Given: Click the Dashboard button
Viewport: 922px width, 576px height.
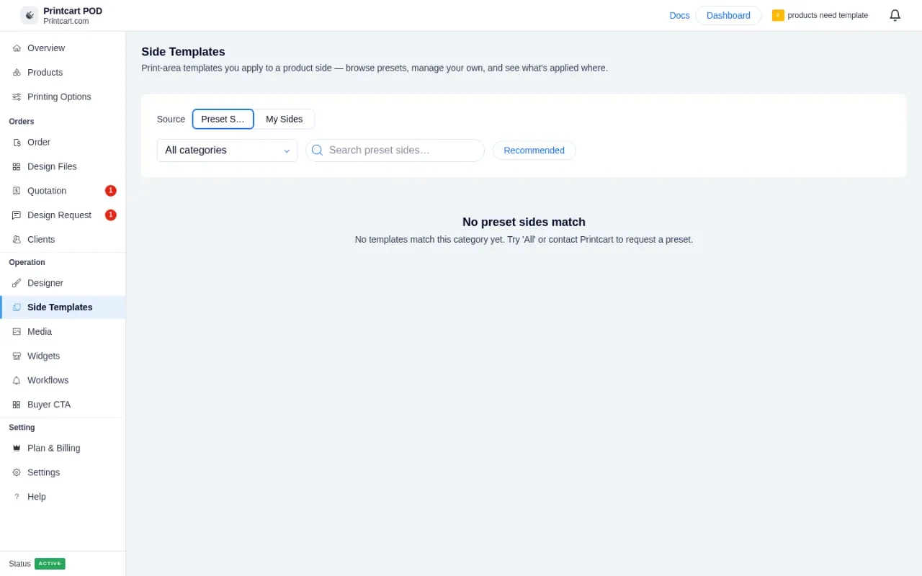Looking at the screenshot, I should coord(728,15).
